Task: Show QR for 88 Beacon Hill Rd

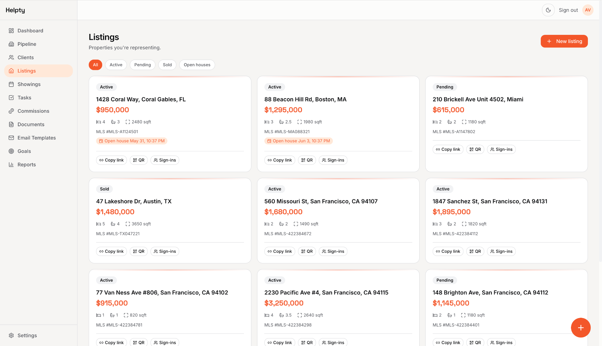Action: [x=307, y=160]
